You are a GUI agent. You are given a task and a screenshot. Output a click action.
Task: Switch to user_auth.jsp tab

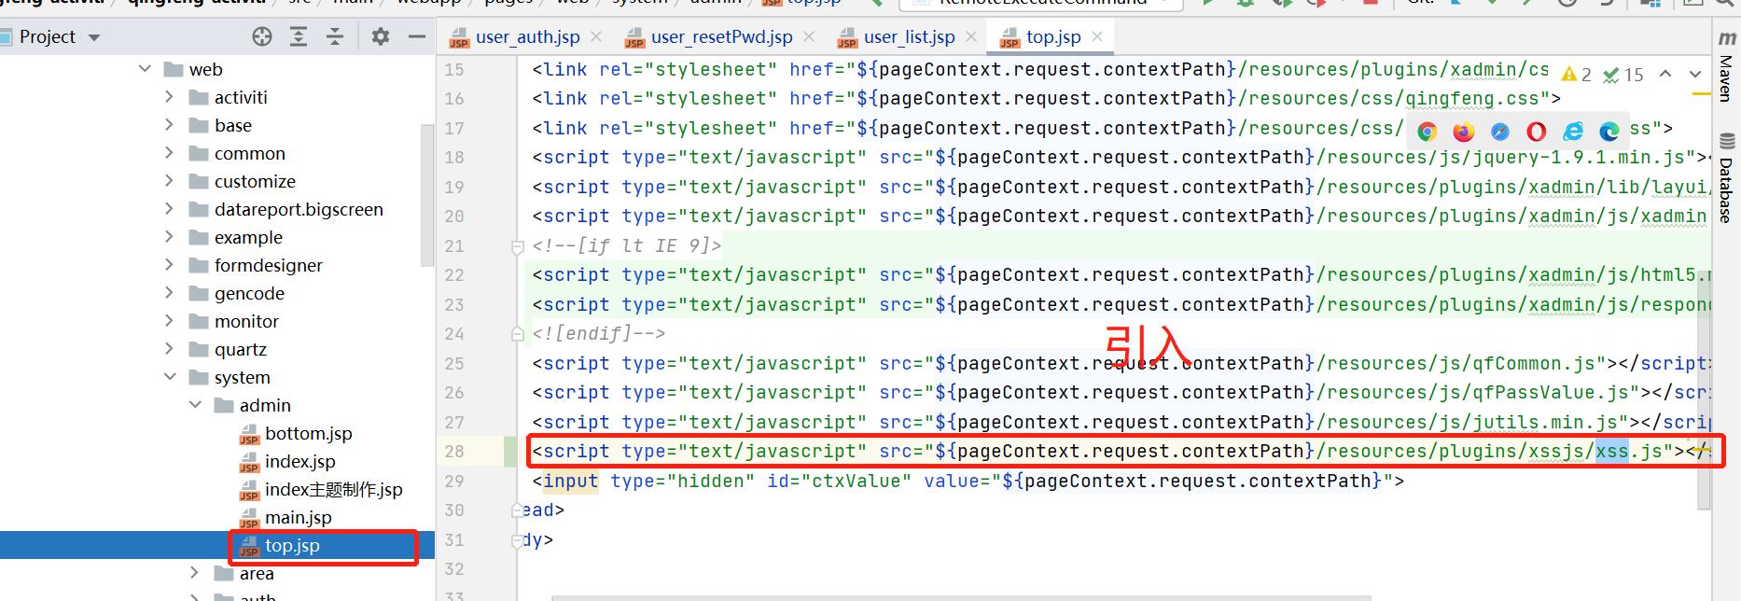click(x=527, y=36)
